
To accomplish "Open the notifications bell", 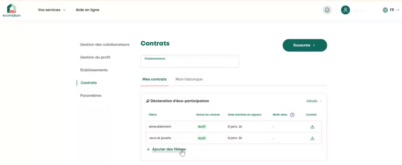I will click(327, 10).
